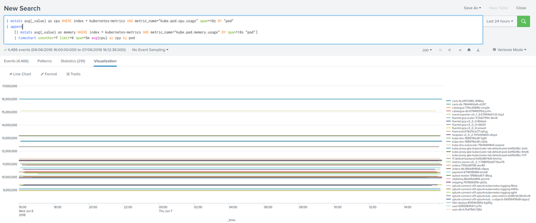Click the front-end-679d7bcb77-lq5vg legend color swatch

pos(449,132)
